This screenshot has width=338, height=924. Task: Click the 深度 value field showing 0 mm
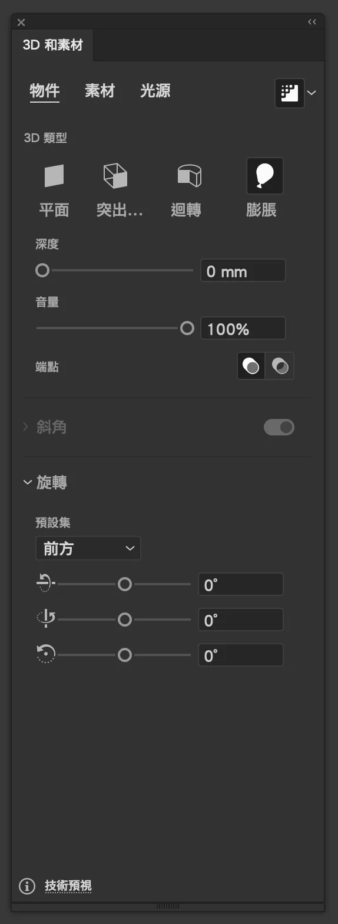(243, 271)
